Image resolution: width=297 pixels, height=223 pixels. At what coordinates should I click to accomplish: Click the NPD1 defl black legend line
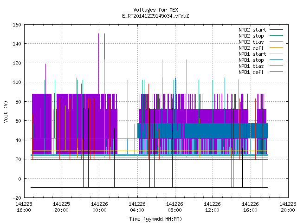click(276, 72)
